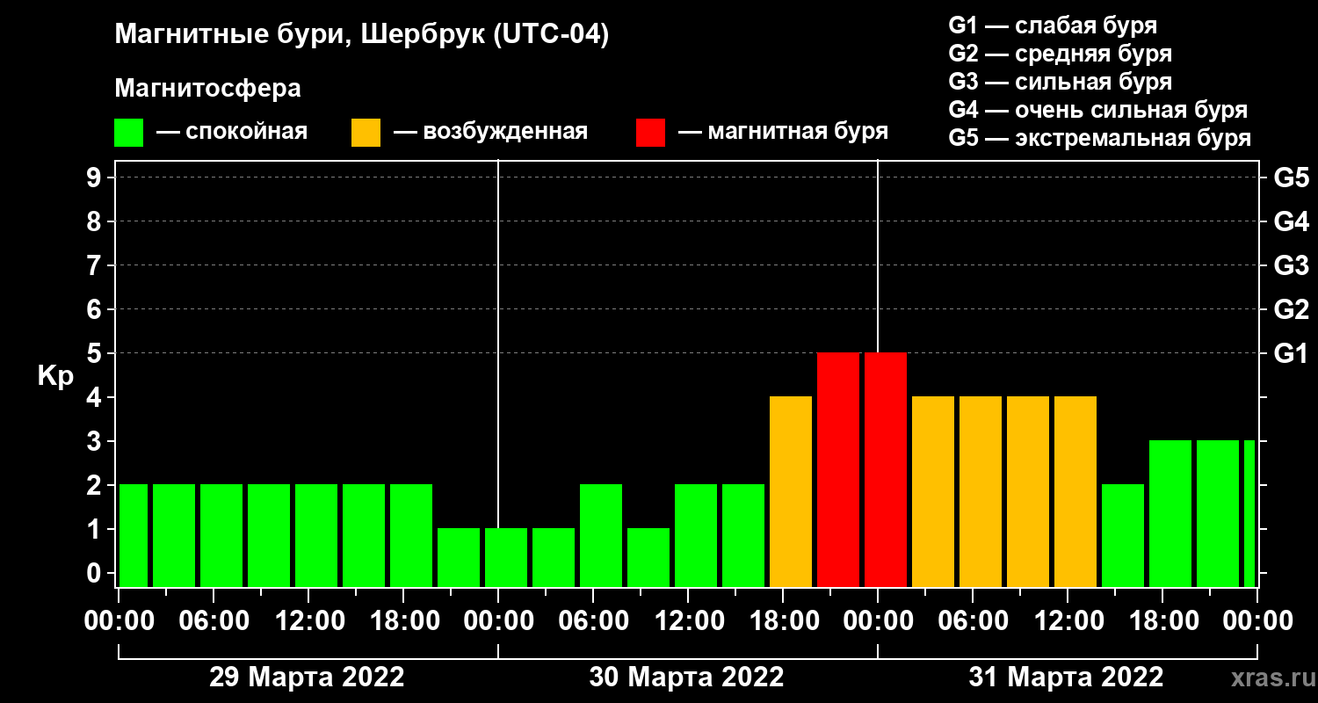Click the 'G2 — средняя буря' legend line

tap(1060, 54)
